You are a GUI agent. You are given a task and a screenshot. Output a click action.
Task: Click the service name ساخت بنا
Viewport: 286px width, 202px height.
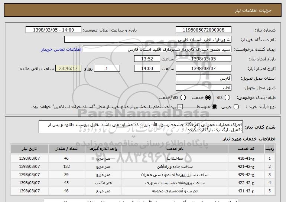coord(175,159)
